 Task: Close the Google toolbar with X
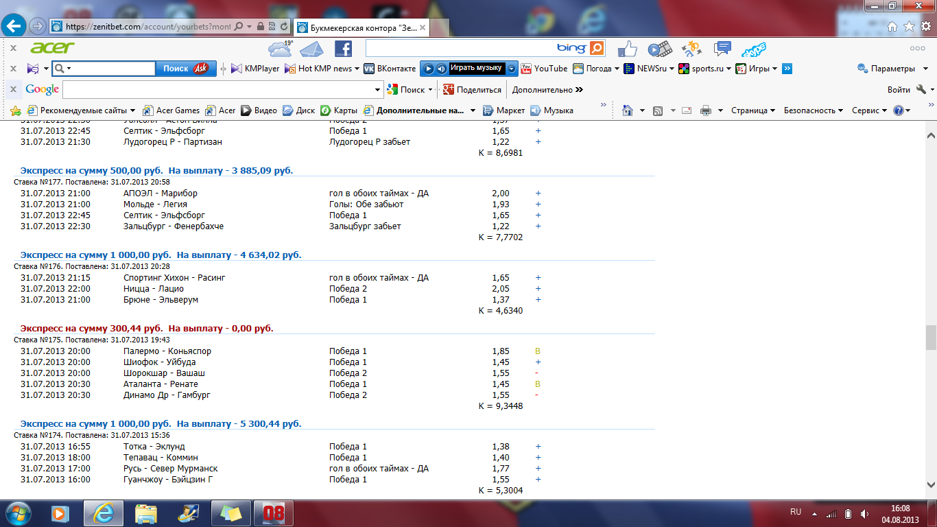tap(13, 89)
